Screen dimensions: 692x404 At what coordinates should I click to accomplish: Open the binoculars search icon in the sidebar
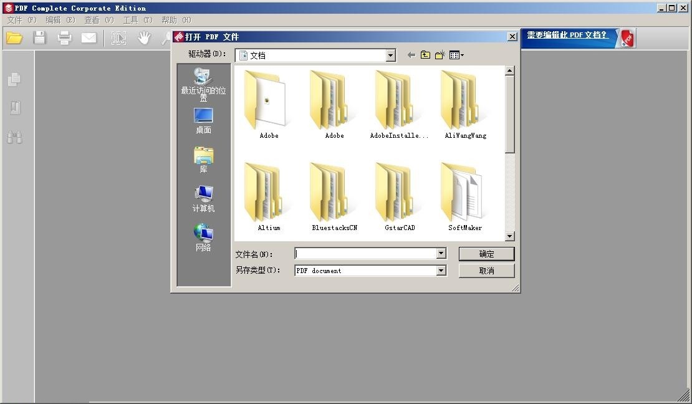click(14, 137)
